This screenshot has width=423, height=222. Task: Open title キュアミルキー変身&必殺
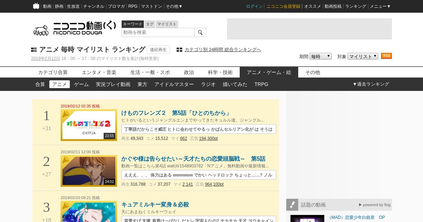click(155, 205)
